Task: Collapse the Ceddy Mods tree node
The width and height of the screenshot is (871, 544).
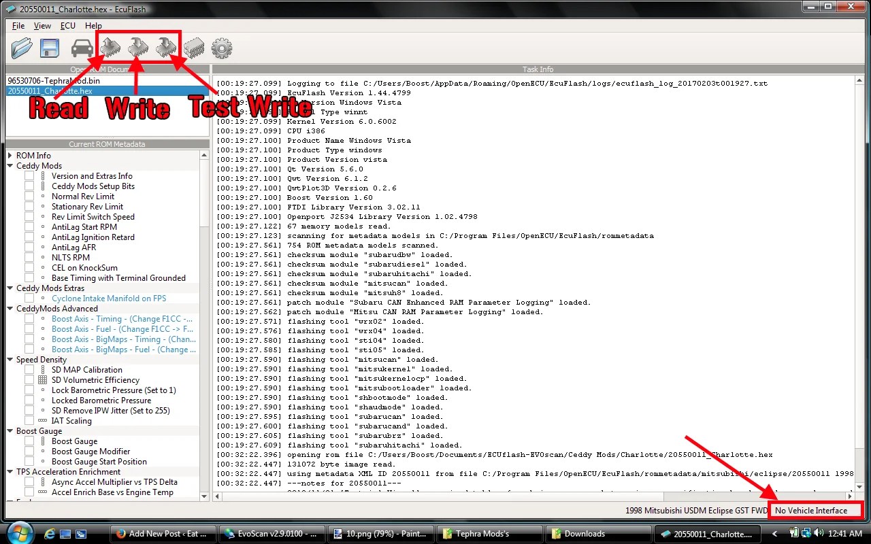Action: [x=10, y=165]
